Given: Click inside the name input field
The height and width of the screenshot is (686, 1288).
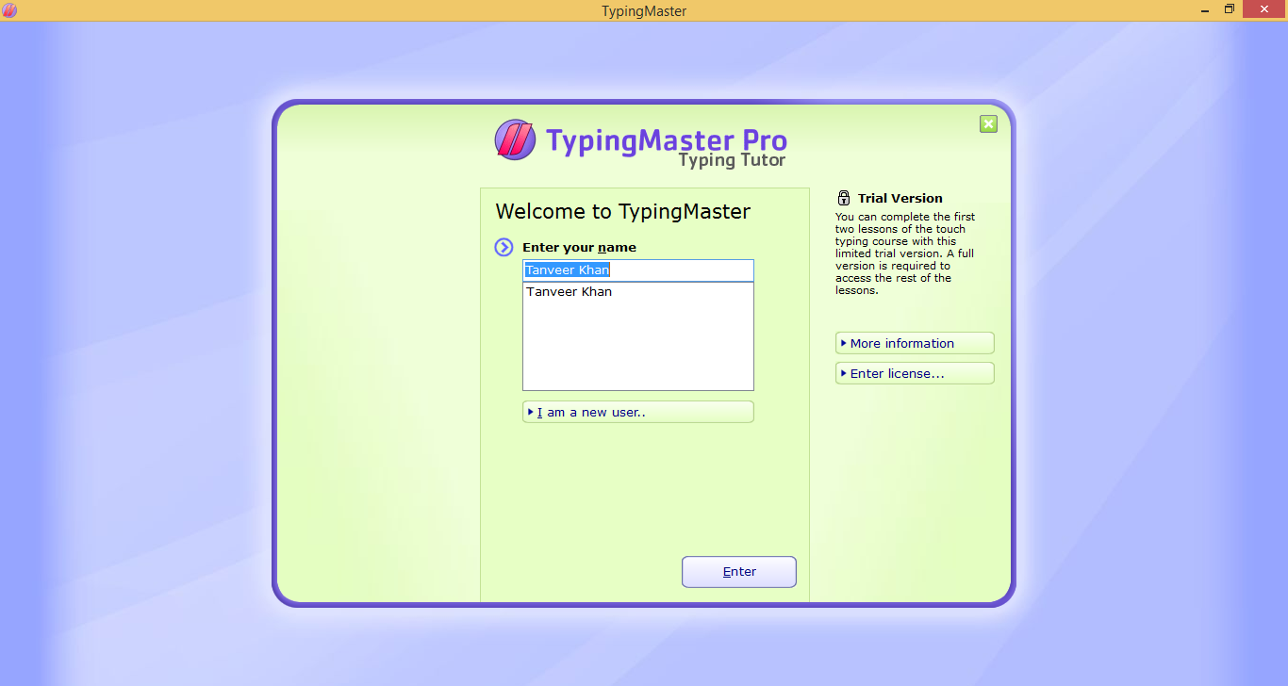Looking at the screenshot, I should pyautogui.click(x=637, y=269).
